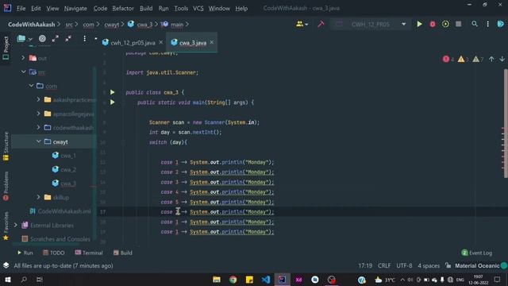The image size is (508, 286).
Task: Open the Refactor menu
Action: (123, 9)
